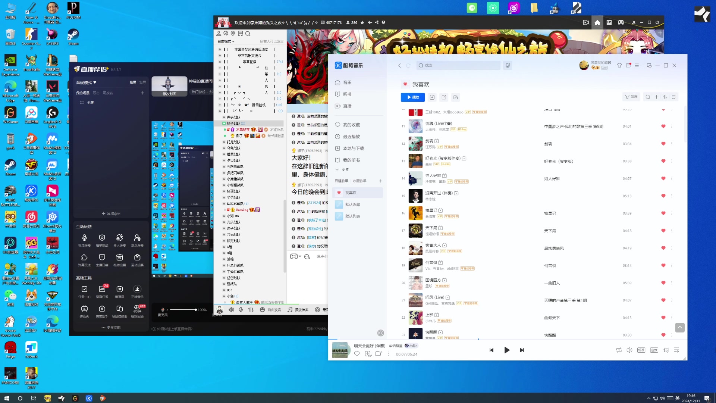Click 如何快速上手直播伴侣 link
The image size is (716, 403).
point(172,329)
